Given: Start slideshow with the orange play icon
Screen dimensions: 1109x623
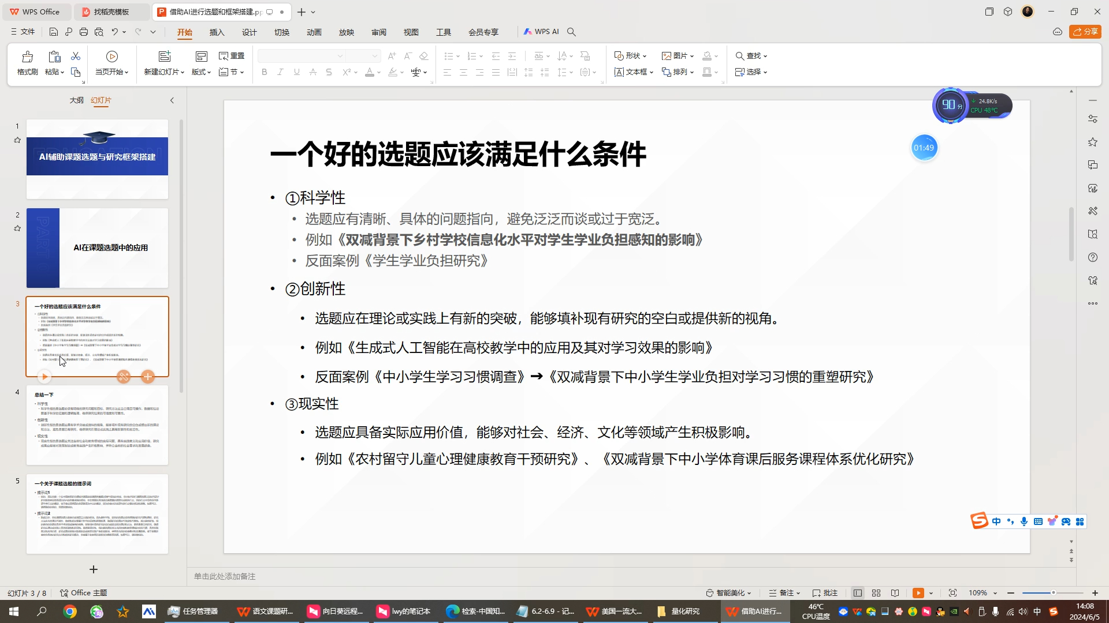Looking at the screenshot, I should coord(918,592).
